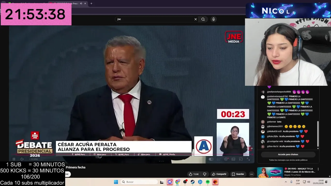This screenshot has width=331, height=186.
Task: Open more actions three-dot menu
Action: (251, 174)
